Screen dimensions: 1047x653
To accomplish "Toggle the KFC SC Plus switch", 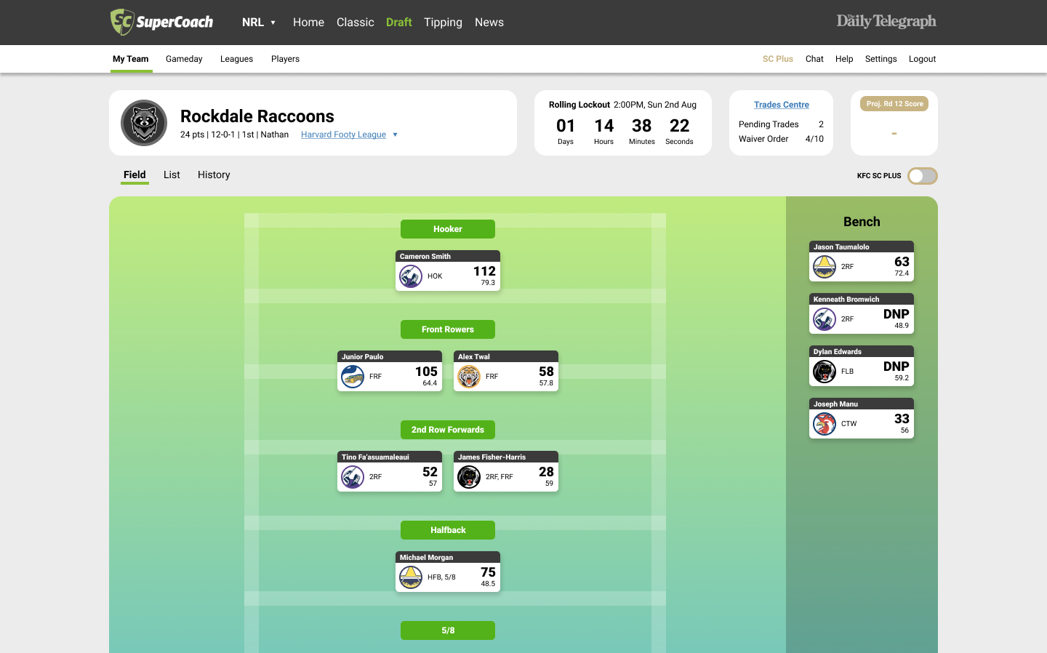I will [923, 176].
